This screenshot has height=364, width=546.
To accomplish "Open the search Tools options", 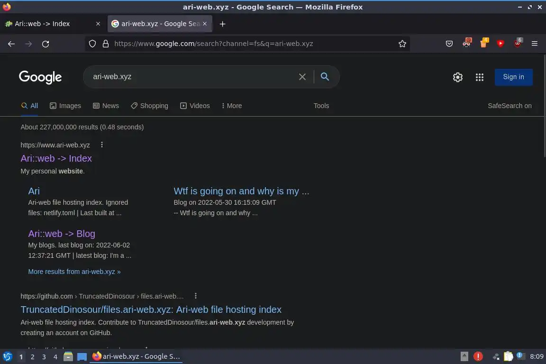I will tap(321, 106).
